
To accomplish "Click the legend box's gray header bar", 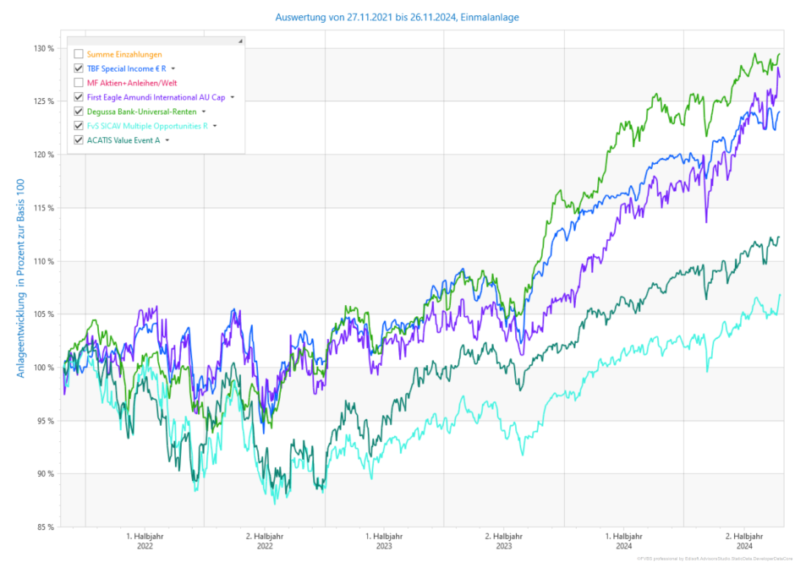I will tap(152, 41).
